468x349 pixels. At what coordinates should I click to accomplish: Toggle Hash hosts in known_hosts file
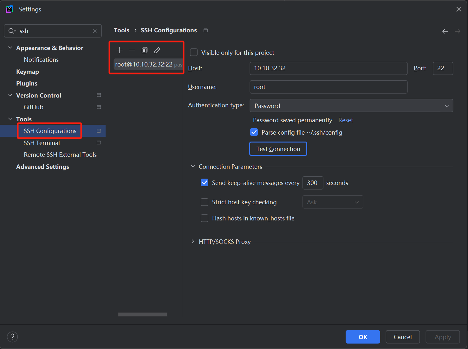(x=205, y=218)
